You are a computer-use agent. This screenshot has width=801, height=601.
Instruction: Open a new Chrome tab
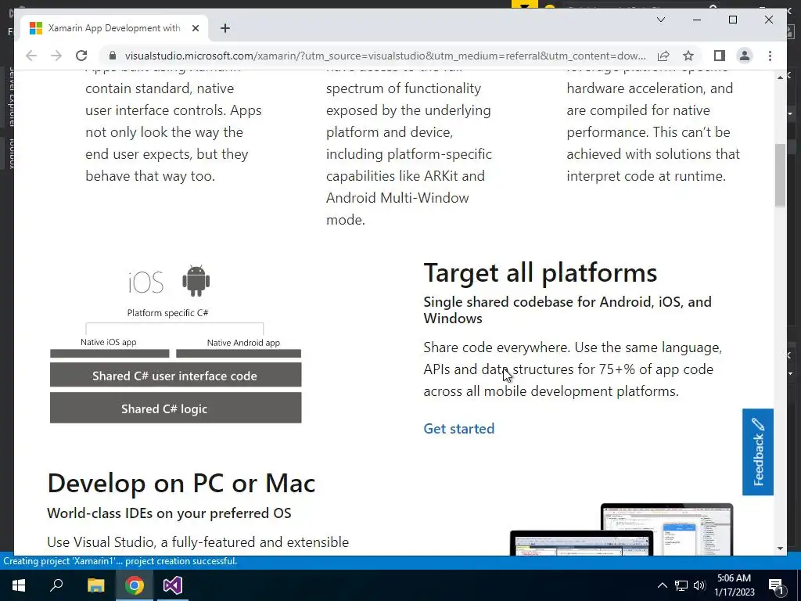click(224, 28)
